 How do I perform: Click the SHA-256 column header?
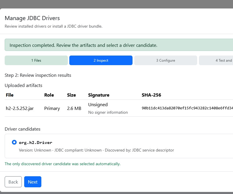[151, 95]
